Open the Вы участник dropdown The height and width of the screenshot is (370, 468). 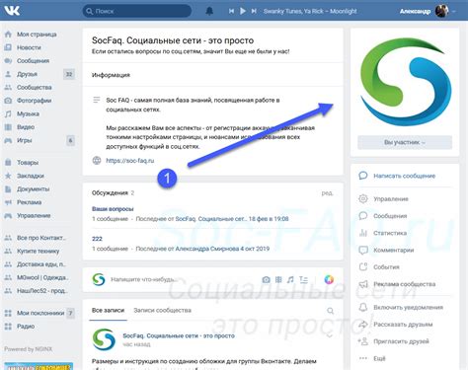click(405, 142)
